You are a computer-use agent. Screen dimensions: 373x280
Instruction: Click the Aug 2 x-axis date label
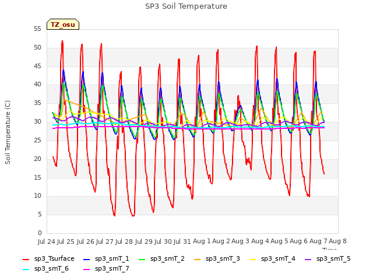221,241
